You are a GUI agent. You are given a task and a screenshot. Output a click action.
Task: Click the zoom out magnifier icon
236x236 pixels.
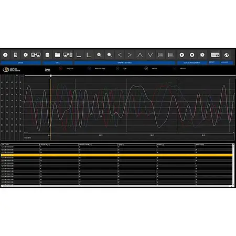110,55
